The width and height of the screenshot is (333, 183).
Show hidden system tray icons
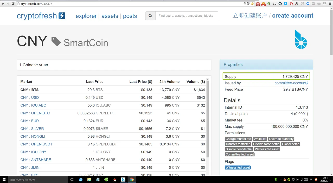click(280, 179)
